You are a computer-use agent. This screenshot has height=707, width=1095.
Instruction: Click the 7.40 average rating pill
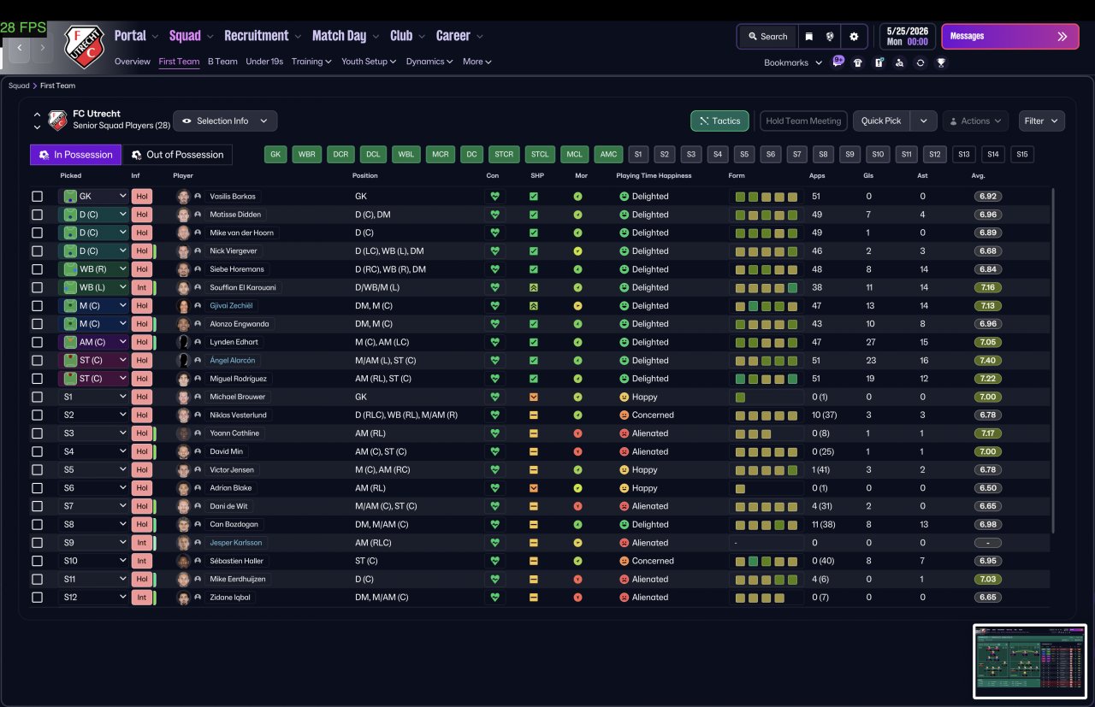tap(988, 361)
